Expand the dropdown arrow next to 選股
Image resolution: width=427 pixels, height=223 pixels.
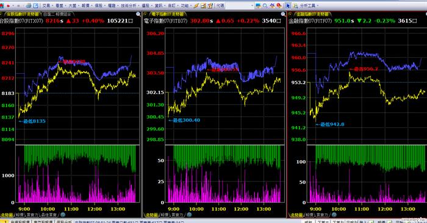(x=151, y=5)
